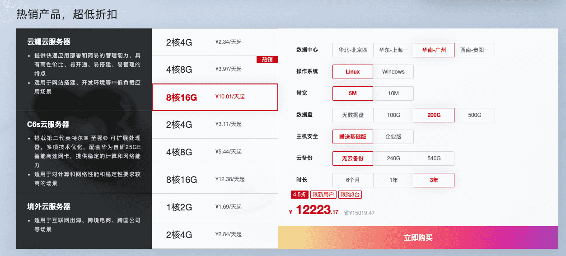
Task: Open the 云耀云服务器 product tab
Action: 84,70
